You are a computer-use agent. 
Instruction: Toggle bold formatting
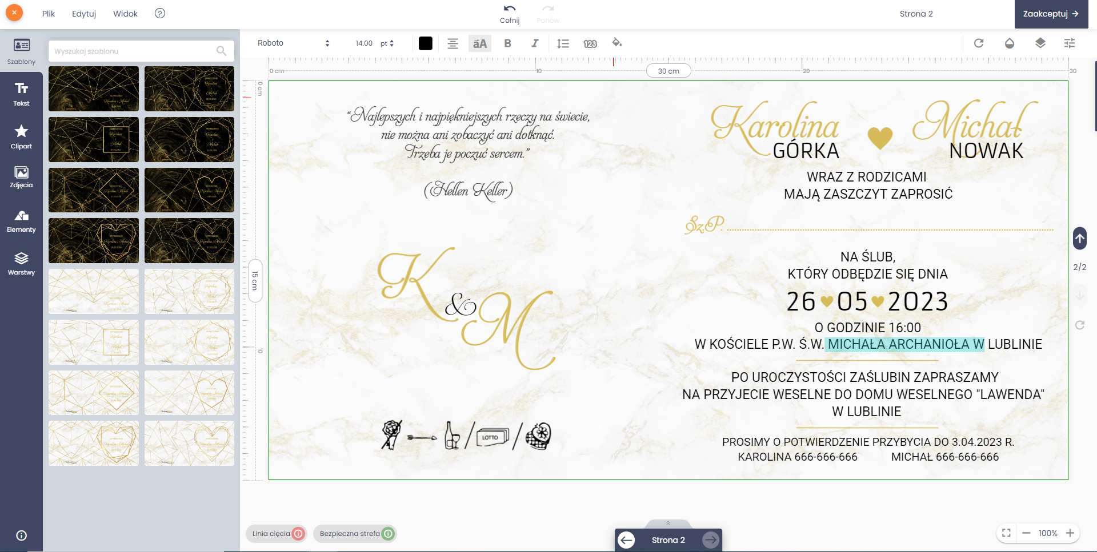[x=507, y=43]
